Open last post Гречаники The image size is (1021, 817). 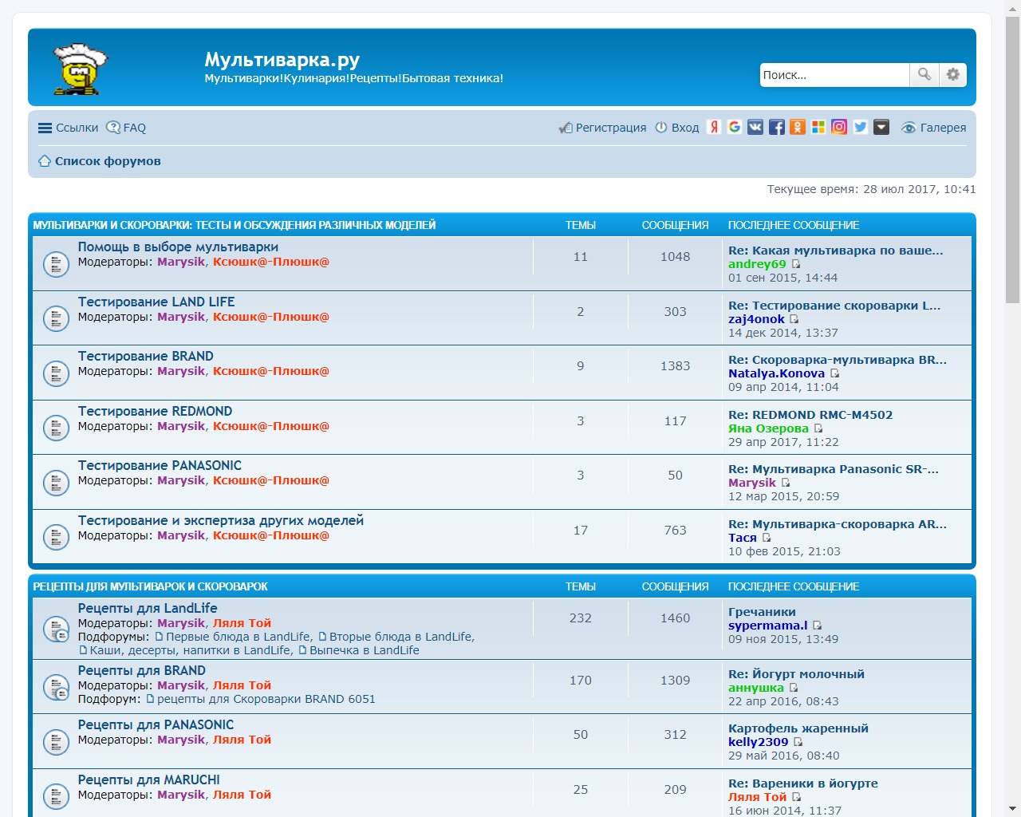(x=762, y=612)
